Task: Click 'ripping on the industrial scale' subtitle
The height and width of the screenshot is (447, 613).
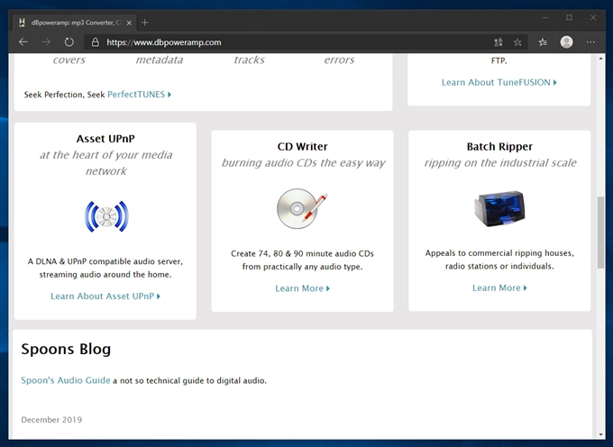Action: click(x=500, y=162)
